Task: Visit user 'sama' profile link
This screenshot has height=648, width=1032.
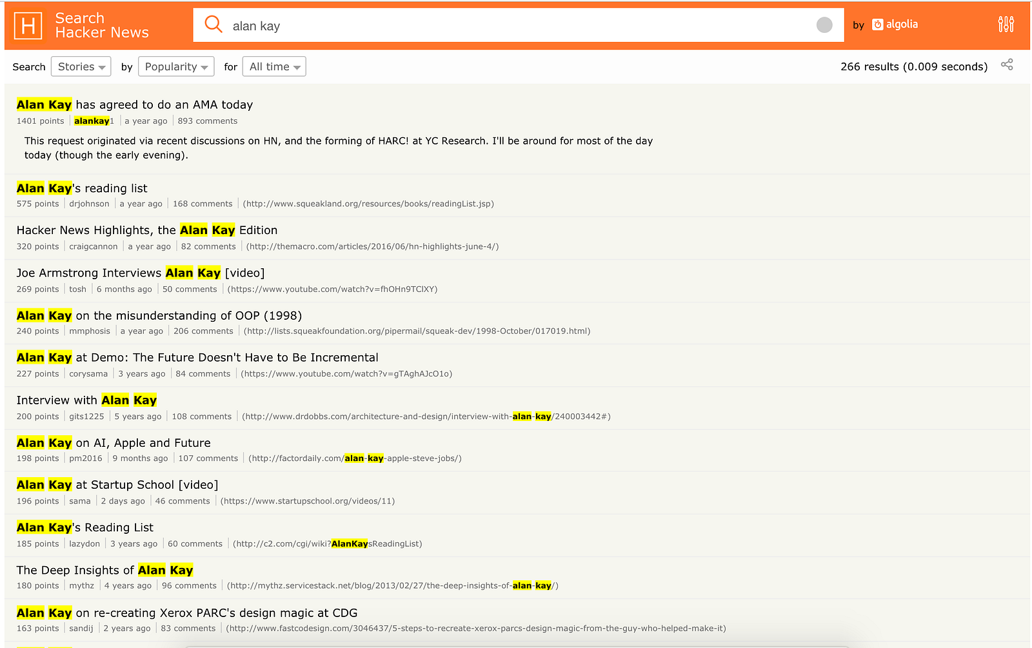Action: (80, 501)
